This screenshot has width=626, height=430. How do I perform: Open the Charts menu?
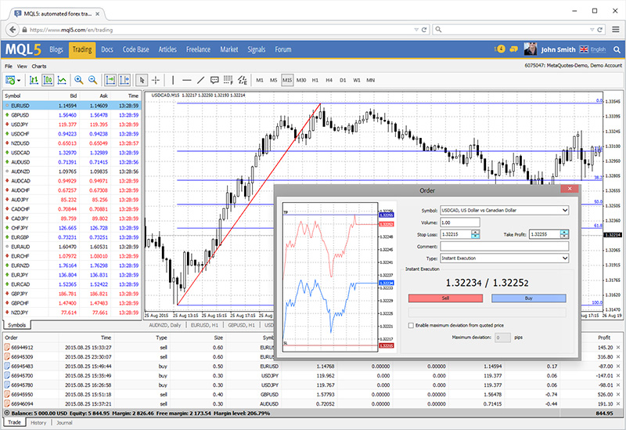(38, 67)
